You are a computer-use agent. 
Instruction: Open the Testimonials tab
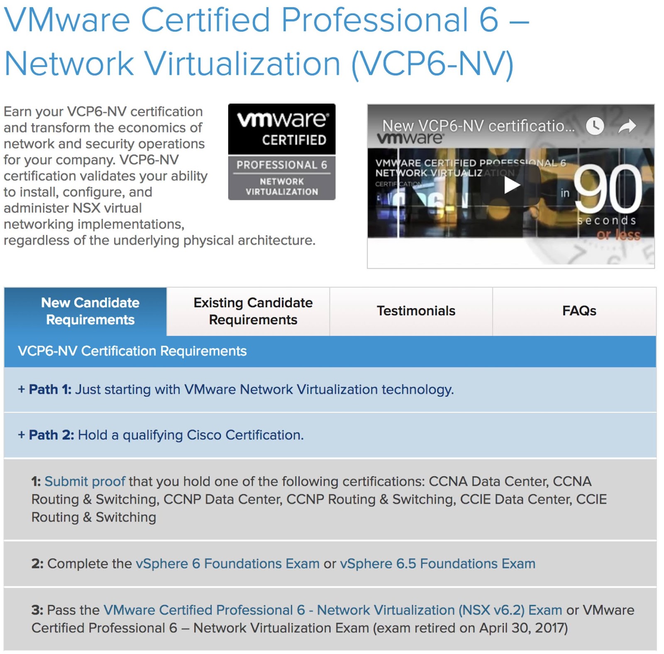(416, 310)
